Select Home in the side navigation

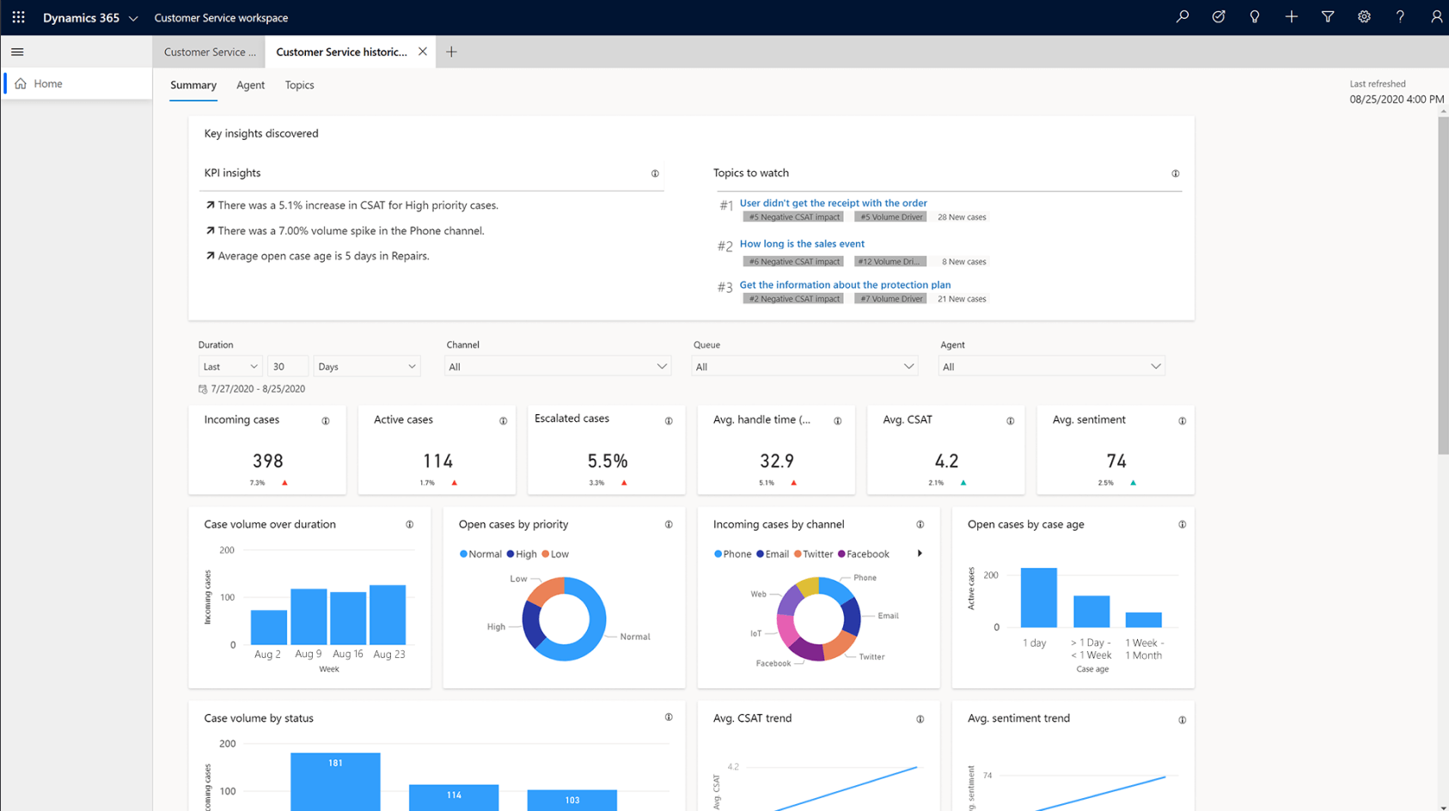point(77,83)
